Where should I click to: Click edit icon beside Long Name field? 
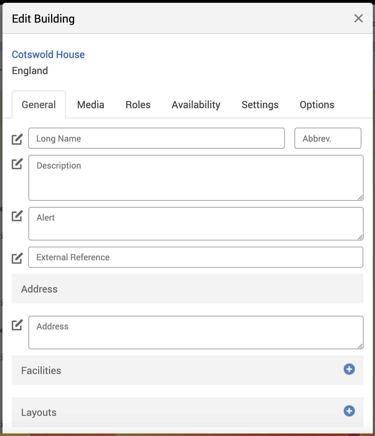point(17,139)
